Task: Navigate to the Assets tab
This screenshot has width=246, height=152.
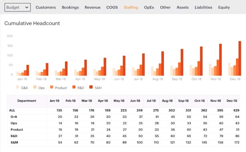Action: coord(182,7)
